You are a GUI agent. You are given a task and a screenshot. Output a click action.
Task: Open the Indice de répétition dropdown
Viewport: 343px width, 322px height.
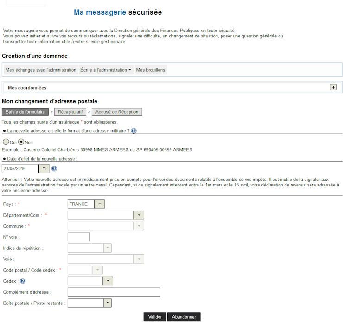tap(108, 248)
